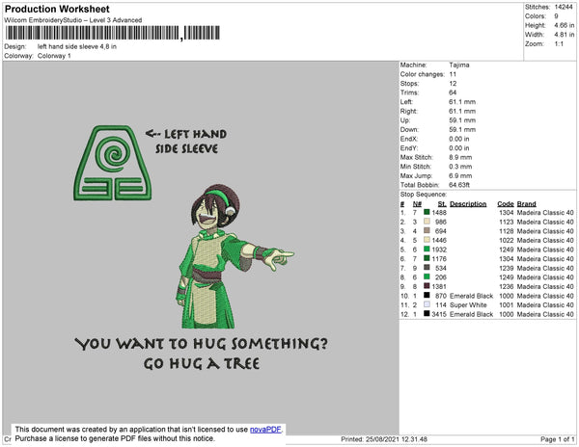Click the Total Bobbin value 64.63ft
579x447 pixels.
459,185
